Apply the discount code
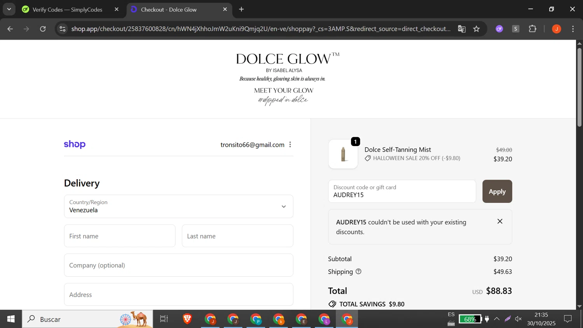Image resolution: width=583 pixels, height=328 pixels. pyautogui.click(x=497, y=191)
